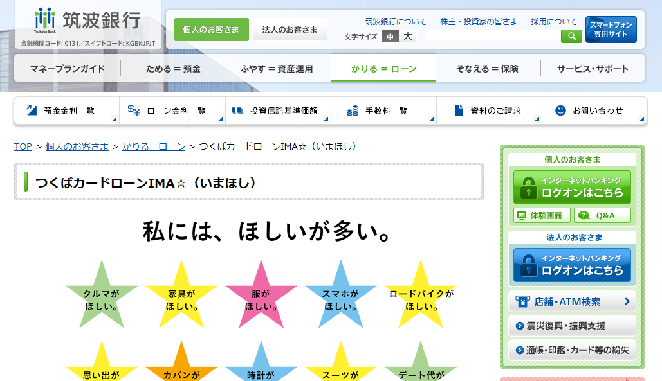Switch to 法人のお客さま corporate tab
662x381 pixels.
[290, 29]
